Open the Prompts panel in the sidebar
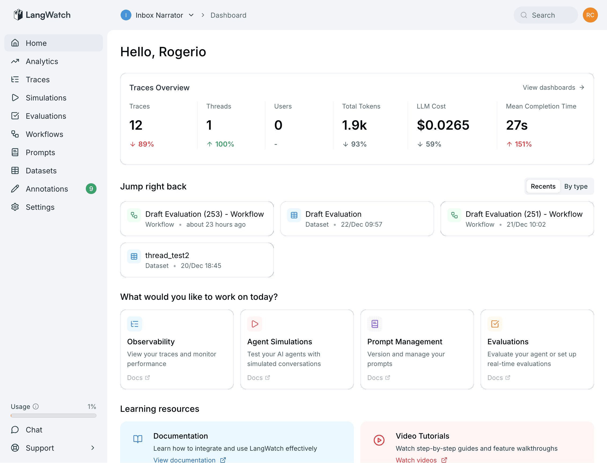Image resolution: width=607 pixels, height=463 pixels. (40, 152)
